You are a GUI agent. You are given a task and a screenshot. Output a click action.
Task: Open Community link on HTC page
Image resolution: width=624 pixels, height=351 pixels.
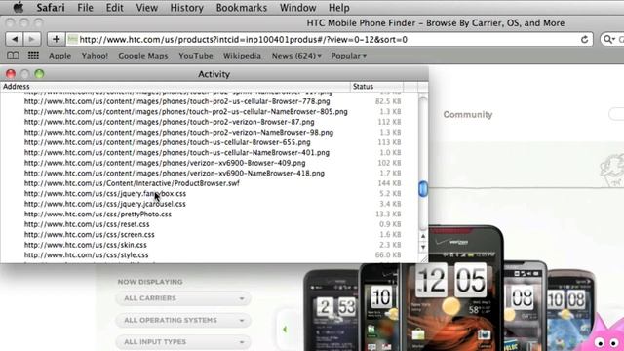pos(468,115)
